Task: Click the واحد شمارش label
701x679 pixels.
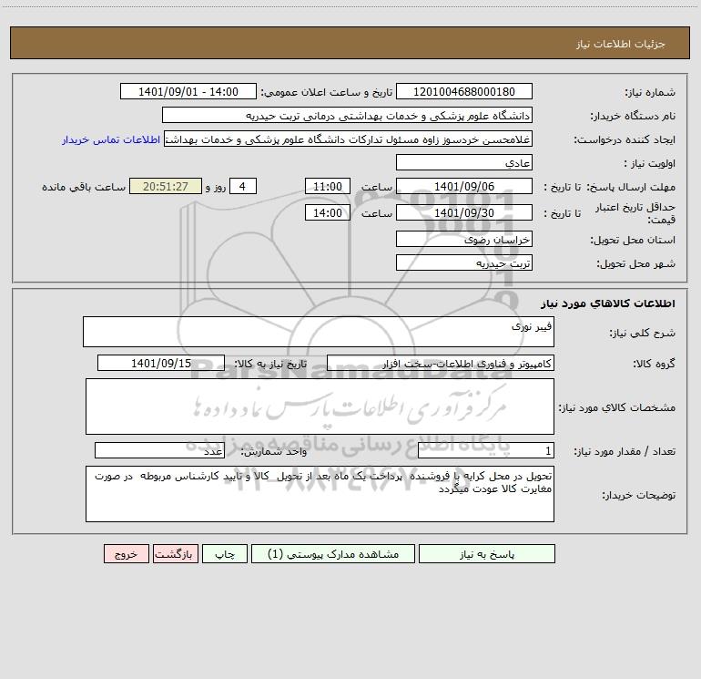Action: click(x=274, y=451)
